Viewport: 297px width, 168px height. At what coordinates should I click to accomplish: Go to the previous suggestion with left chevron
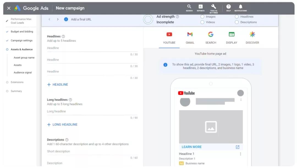click(x=50, y=19)
